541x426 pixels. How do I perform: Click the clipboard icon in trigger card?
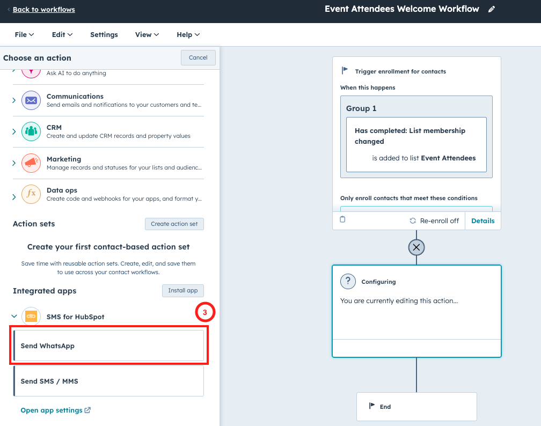coord(342,219)
